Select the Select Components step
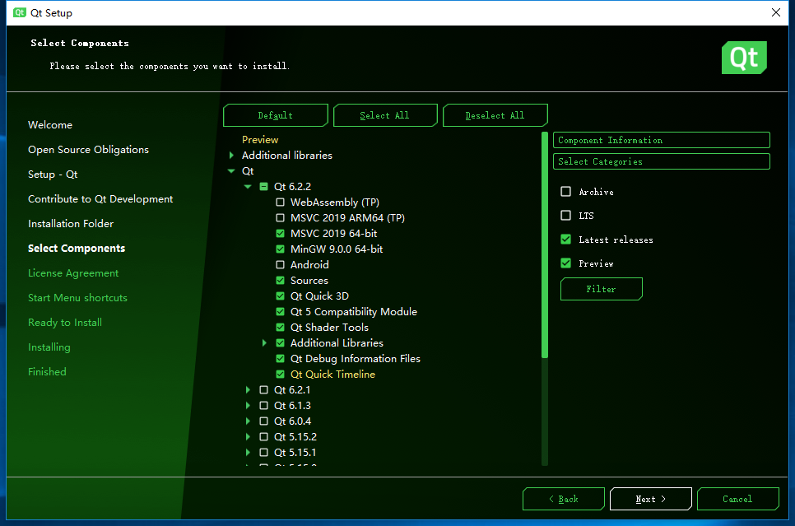Viewport: 795px width, 526px height. point(77,249)
